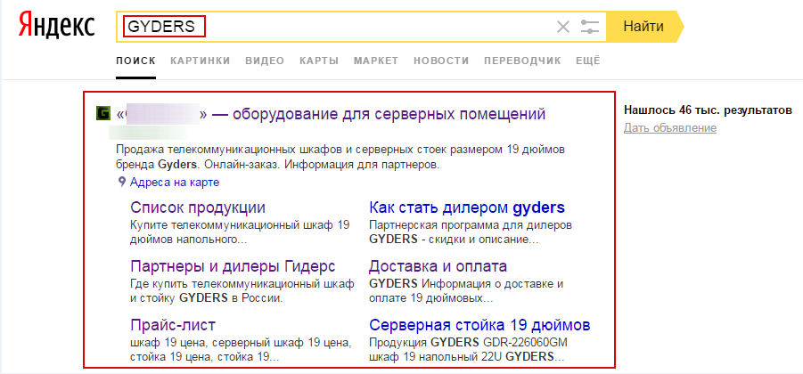Click Нашлось 46 тыс. результатов text
803x374 pixels.
(x=708, y=110)
